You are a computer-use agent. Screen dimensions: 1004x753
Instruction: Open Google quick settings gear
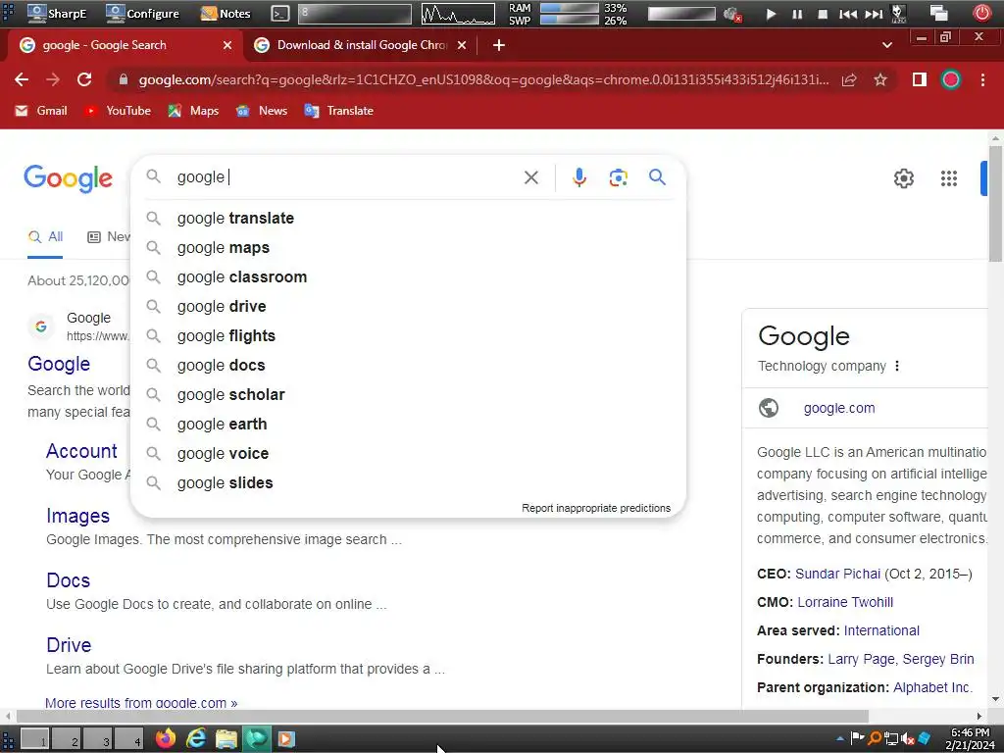pos(903,178)
